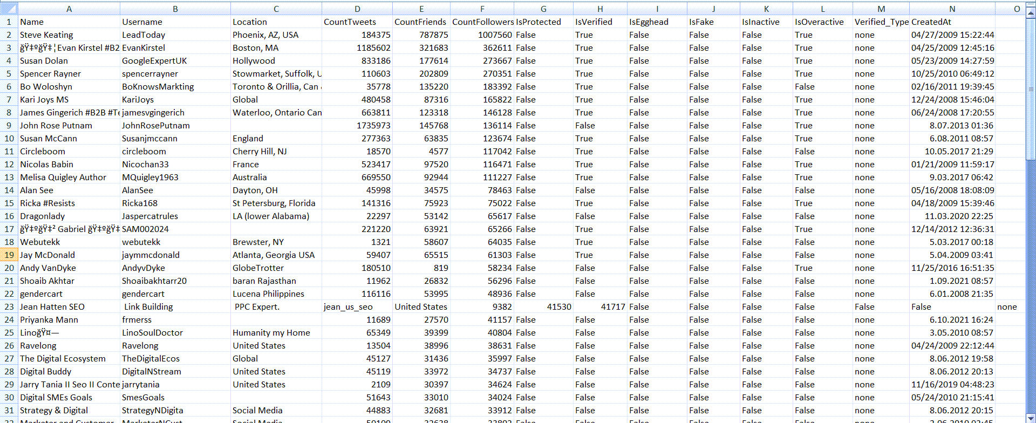Select row 19 header

coord(9,255)
